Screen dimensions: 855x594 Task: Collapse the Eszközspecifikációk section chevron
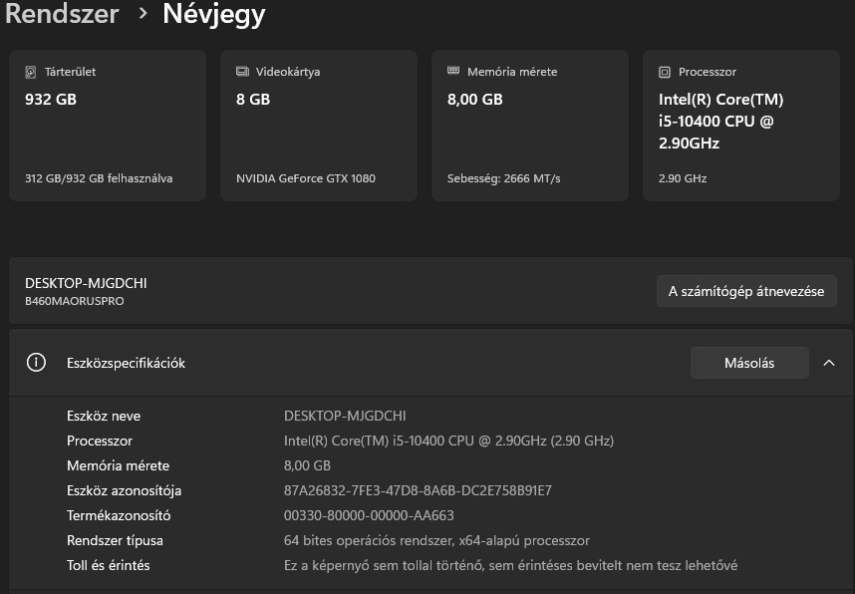(829, 363)
